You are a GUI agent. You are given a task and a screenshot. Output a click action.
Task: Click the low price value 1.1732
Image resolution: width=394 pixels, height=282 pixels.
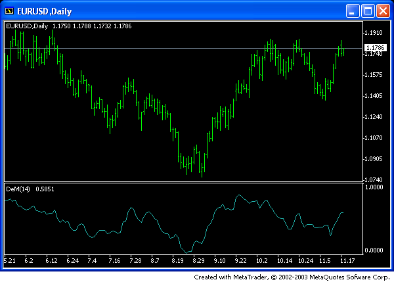102,26
